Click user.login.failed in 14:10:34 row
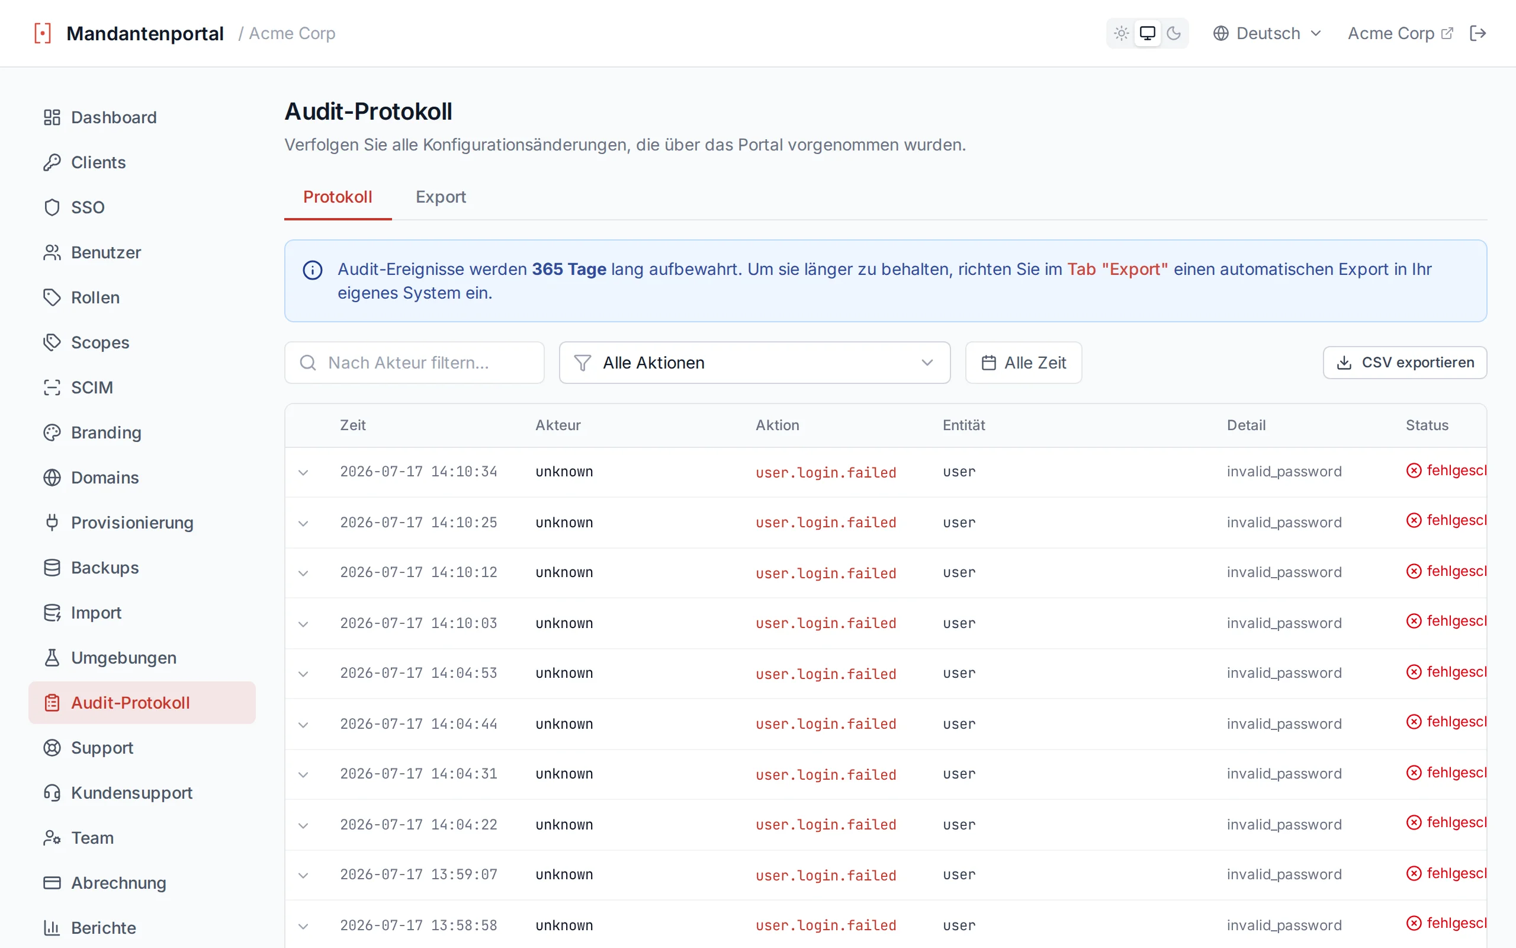Viewport: 1516px width, 948px height. point(826,472)
